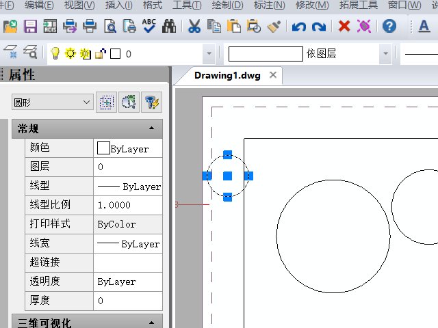
Task: Click the toolbar color box next to 依图层
Action: (266, 53)
